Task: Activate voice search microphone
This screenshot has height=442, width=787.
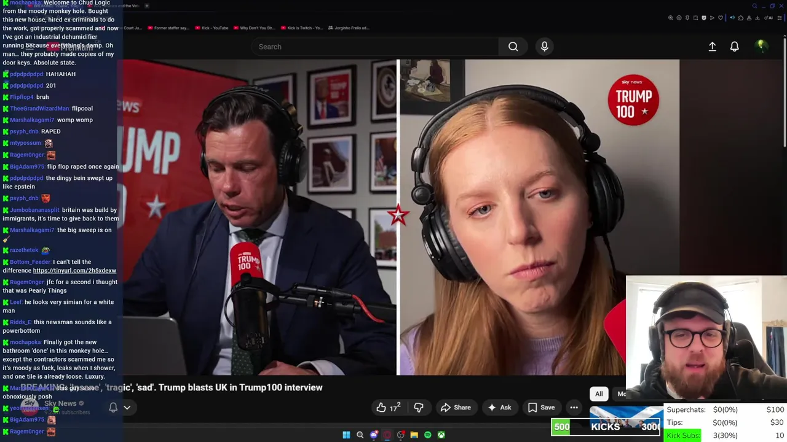Action: point(544,47)
